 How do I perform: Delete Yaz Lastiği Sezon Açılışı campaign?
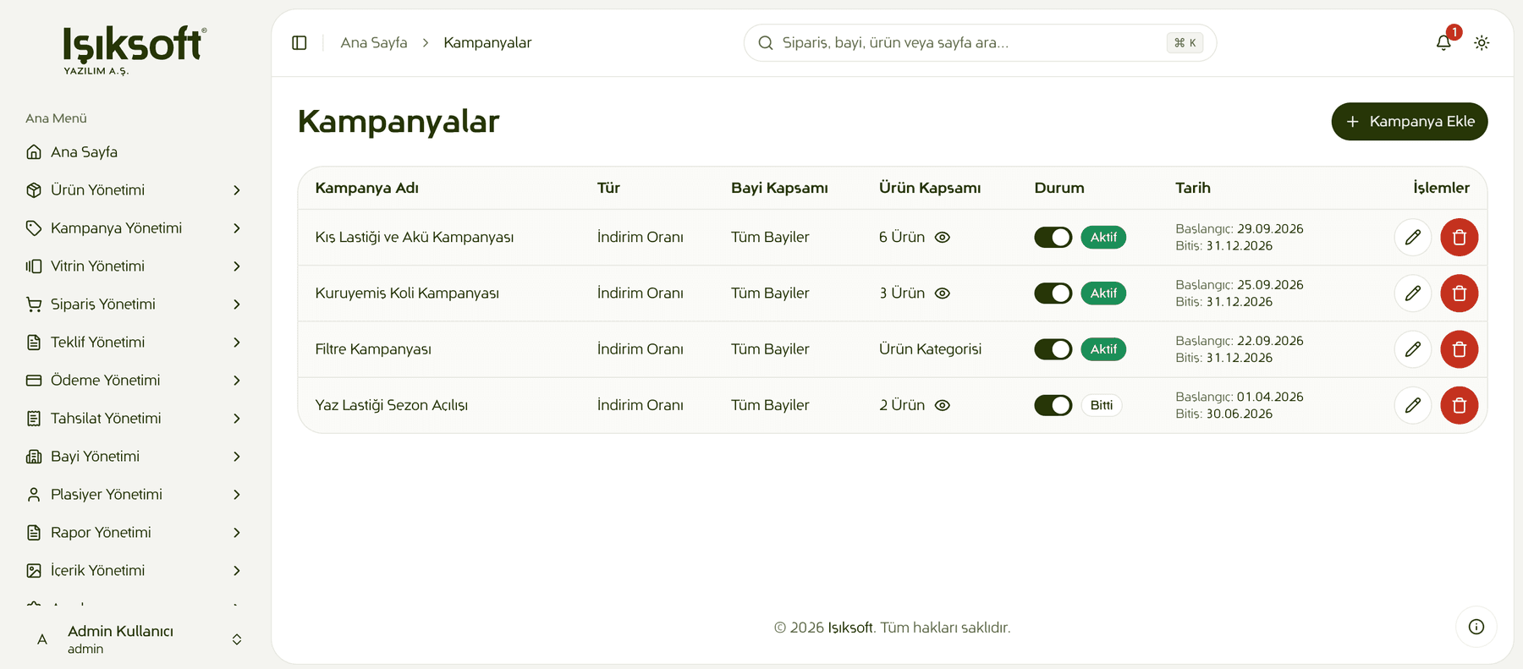click(x=1460, y=405)
